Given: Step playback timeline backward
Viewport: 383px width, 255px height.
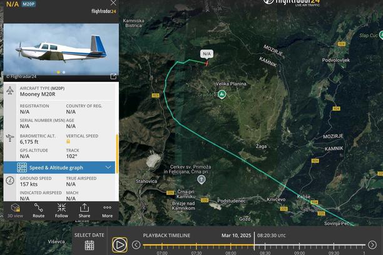Looking at the screenshot, I should pyautogui.click(x=136, y=245).
